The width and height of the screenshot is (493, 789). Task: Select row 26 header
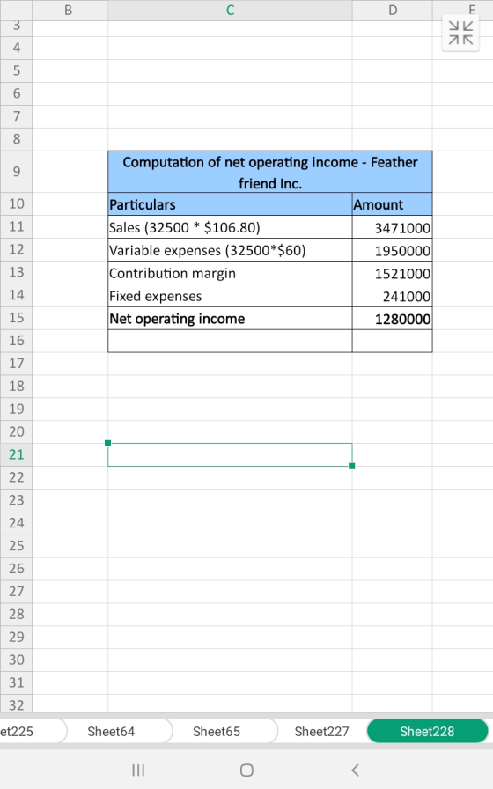[x=16, y=569]
